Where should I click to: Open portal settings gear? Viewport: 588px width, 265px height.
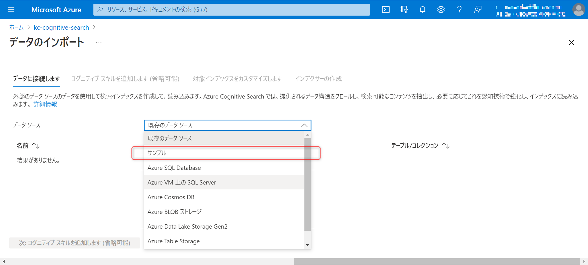click(441, 9)
